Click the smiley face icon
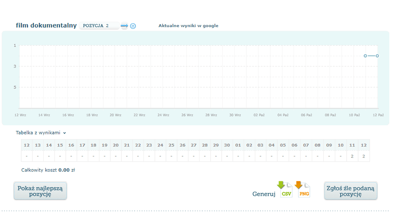This screenshot has height=220, width=393. pyautogui.click(x=133, y=26)
